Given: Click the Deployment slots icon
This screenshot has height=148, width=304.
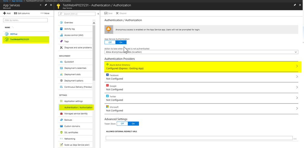Looking at the screenshot, I should [x=61, y=74].
